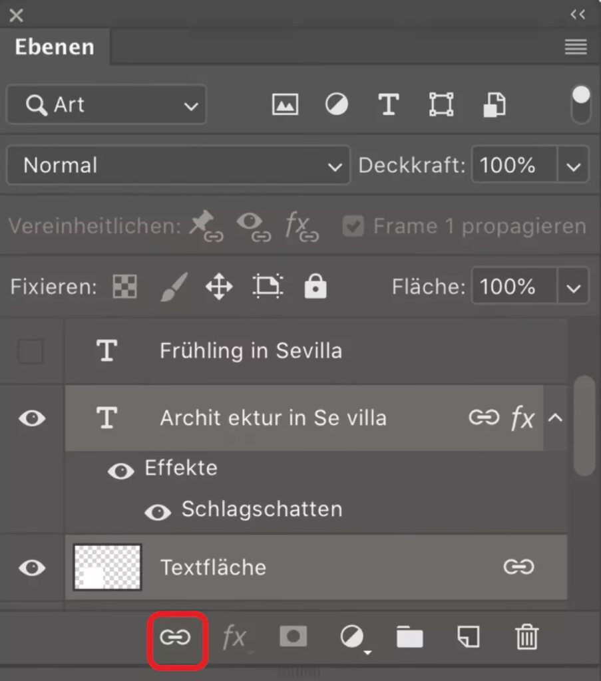Create a new layer with the page icon
601x681 pixels.
tap(469, 638)
